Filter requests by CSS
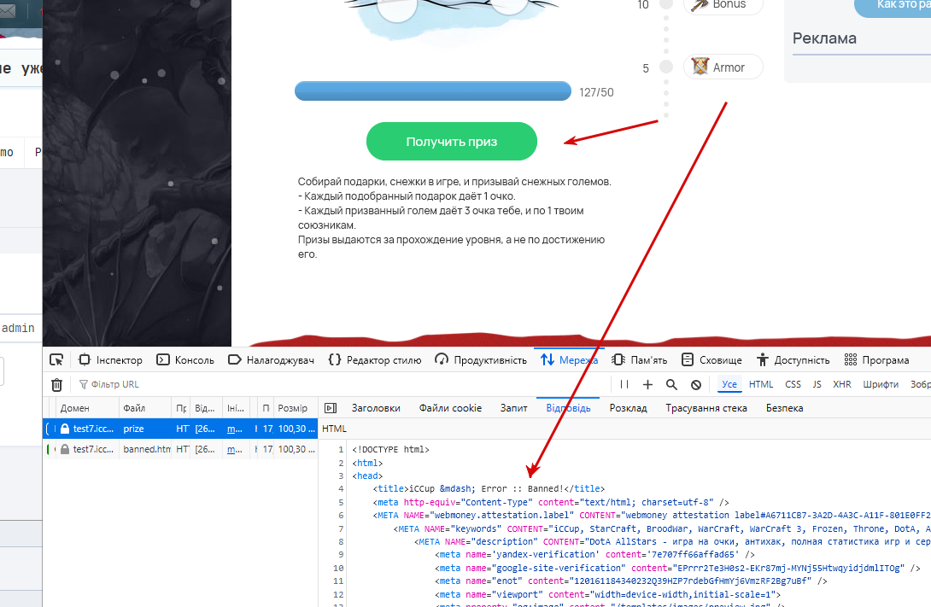The width and height of the screenshot is (931, 607). tap(793, 384)
